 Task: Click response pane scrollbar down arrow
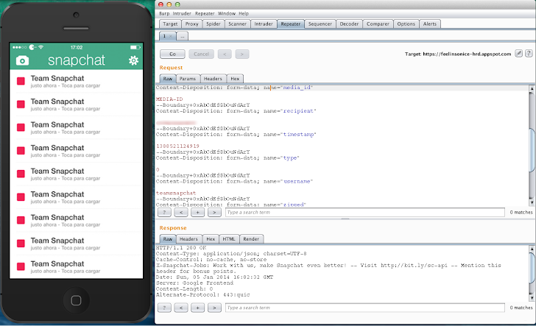pos(532,298)
